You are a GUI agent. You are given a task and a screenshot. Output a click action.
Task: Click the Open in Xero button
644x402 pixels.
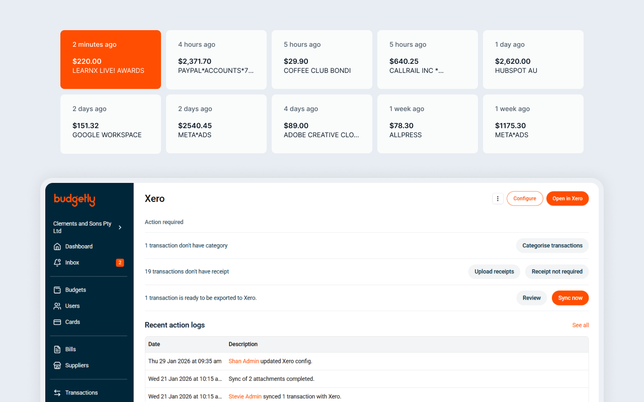[x=568, y=198]
